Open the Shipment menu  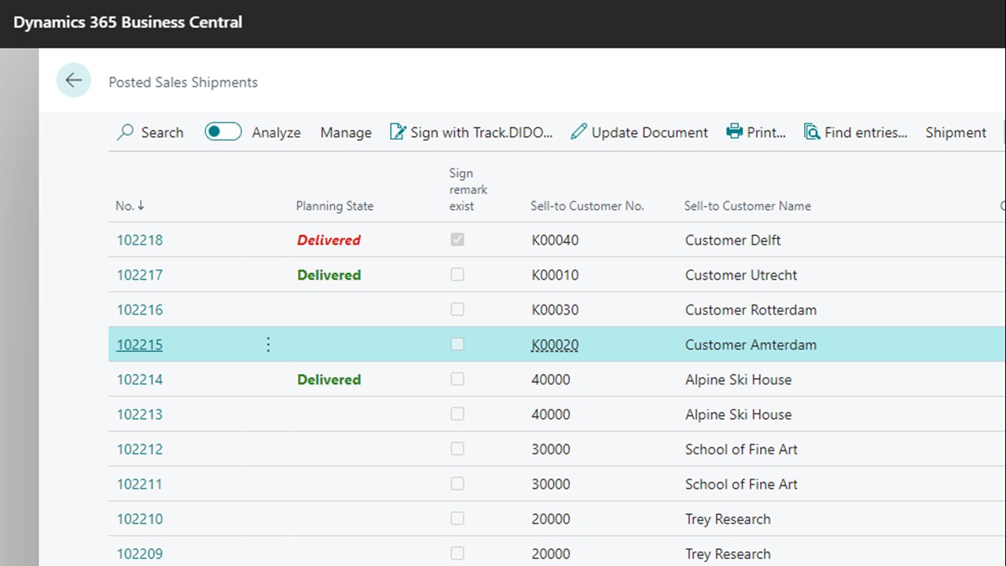coord(956,132)
